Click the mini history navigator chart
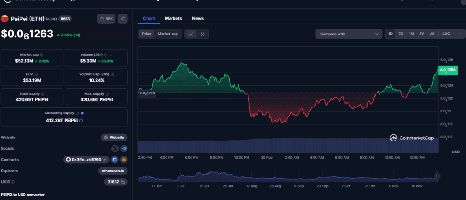Screen dimensions: 466x200 tap(288, 176)
